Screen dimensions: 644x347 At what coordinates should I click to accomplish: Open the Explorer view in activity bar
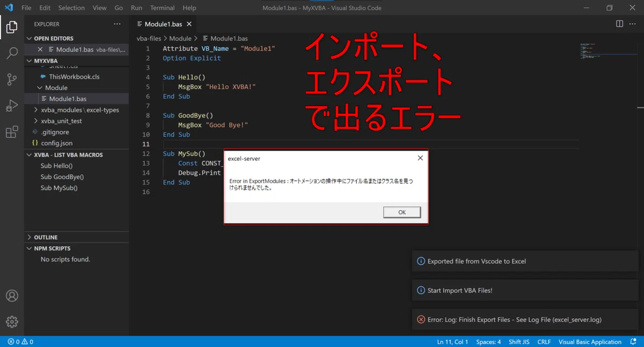(12, 26)
